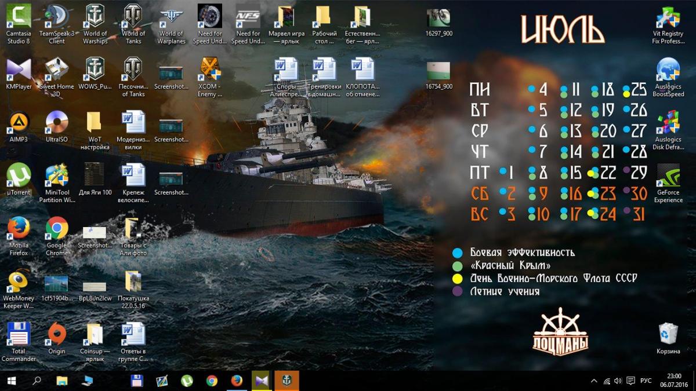
Task: Select КЛОПОТА... об отмене Word document
Action: click(362, 77)
